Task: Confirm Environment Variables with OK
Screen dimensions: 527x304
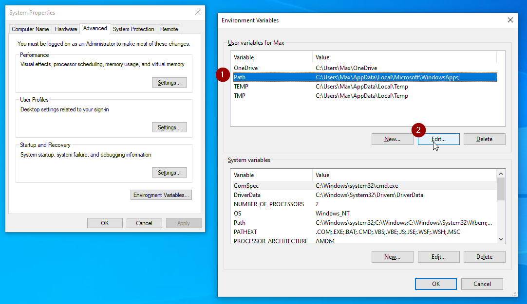Action: (435, 284)
